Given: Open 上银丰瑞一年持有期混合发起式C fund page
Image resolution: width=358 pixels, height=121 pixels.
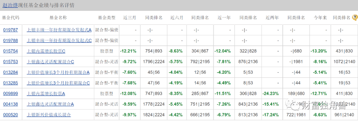Looking at the screenshot, I should pos(59,41).
